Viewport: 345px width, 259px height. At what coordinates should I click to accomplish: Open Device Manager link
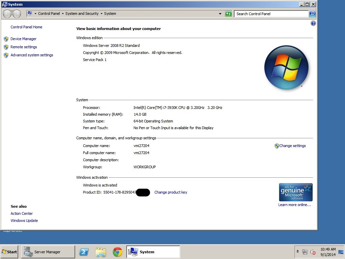[x=23, y=39]
